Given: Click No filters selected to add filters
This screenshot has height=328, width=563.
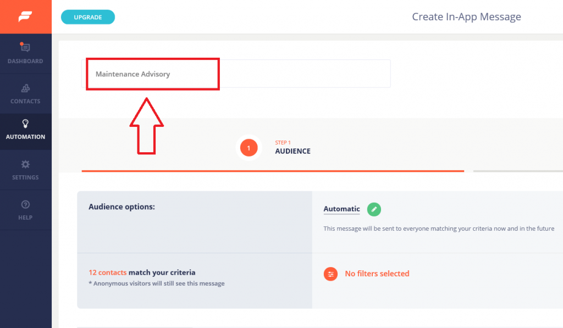Looking at the screenshot, I should pyautogui.click(x=377, y=274).
